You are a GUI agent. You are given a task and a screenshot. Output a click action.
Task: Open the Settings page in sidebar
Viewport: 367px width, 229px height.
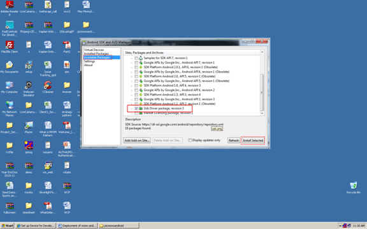pyautogui.click(x=89, y=61)
